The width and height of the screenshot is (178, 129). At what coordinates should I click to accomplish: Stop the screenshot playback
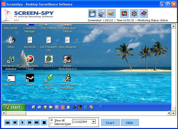(44, 122)
